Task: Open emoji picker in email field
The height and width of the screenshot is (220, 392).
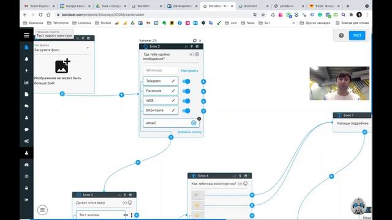Action: (194, 123)
